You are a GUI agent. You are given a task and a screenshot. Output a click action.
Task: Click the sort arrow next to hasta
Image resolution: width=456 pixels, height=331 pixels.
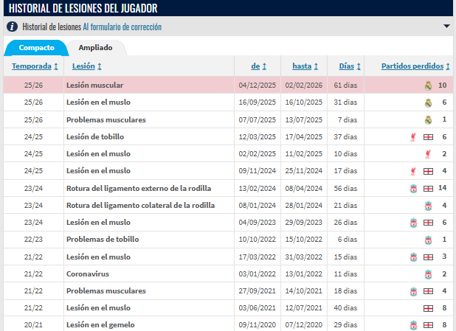(316, 66)
